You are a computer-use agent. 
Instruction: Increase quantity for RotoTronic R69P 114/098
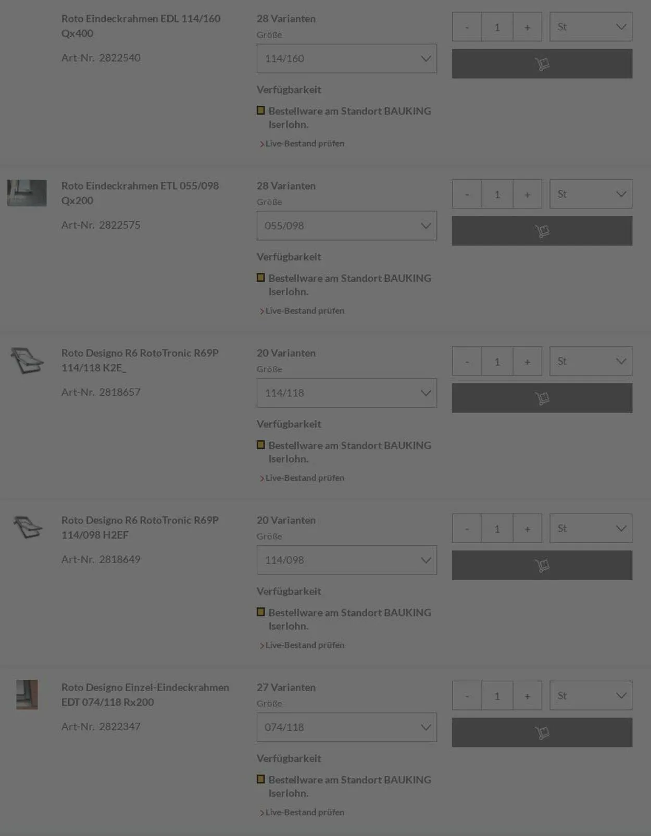click(x=527, y=529)
